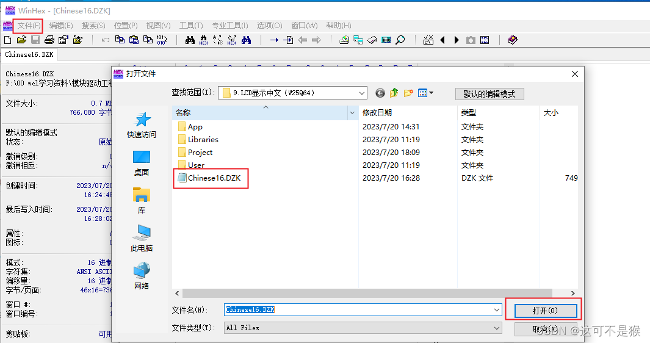Screen dimensions: 650x343
Task: Select the Chinese16.DZK document tab
Action: (29, 54)
